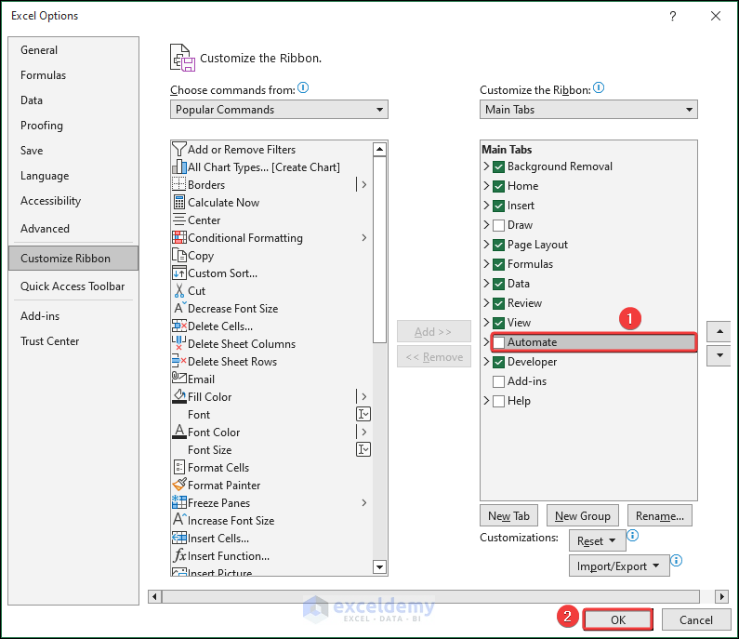Click the Delete Sheet Rows icon
This screenshot has width=739, height=639.
pyautogui.click(x=179, y=361)
